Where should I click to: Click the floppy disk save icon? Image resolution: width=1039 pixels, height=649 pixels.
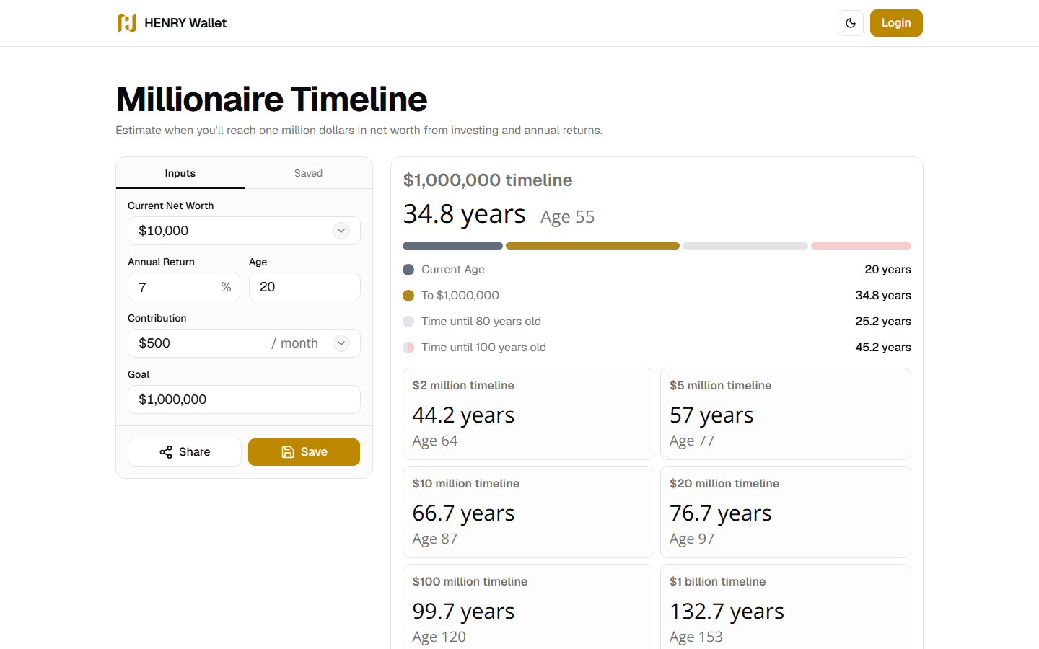pyautogui.click(x=288, y=452)
